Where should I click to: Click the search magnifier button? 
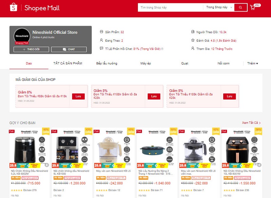coord(241,7)
